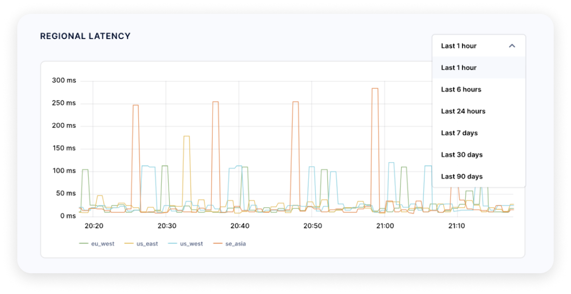Choose Last 6 hours from the list

coord(461,89)
